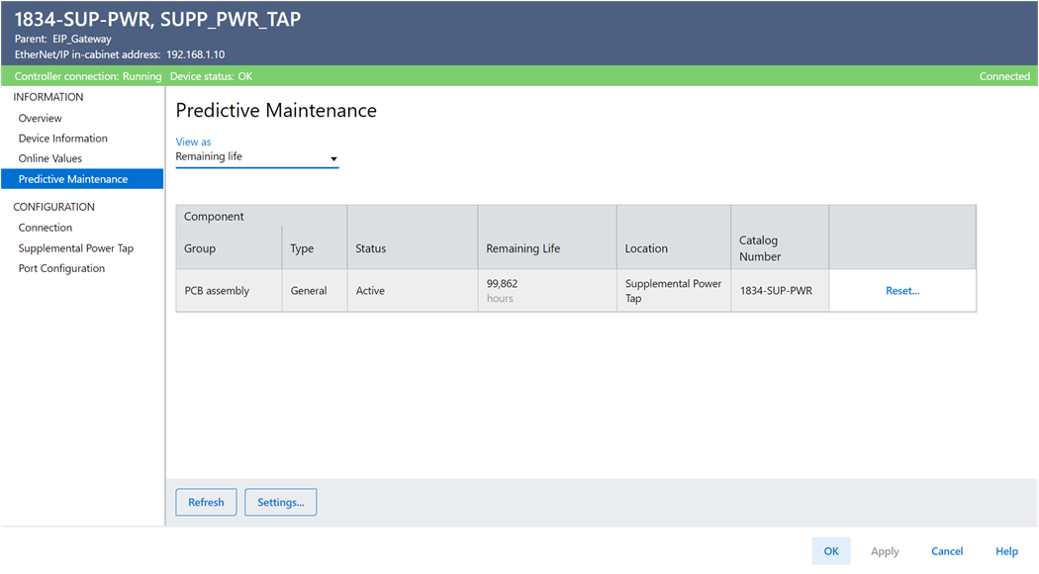Click the Location column header

click(646, 248)
